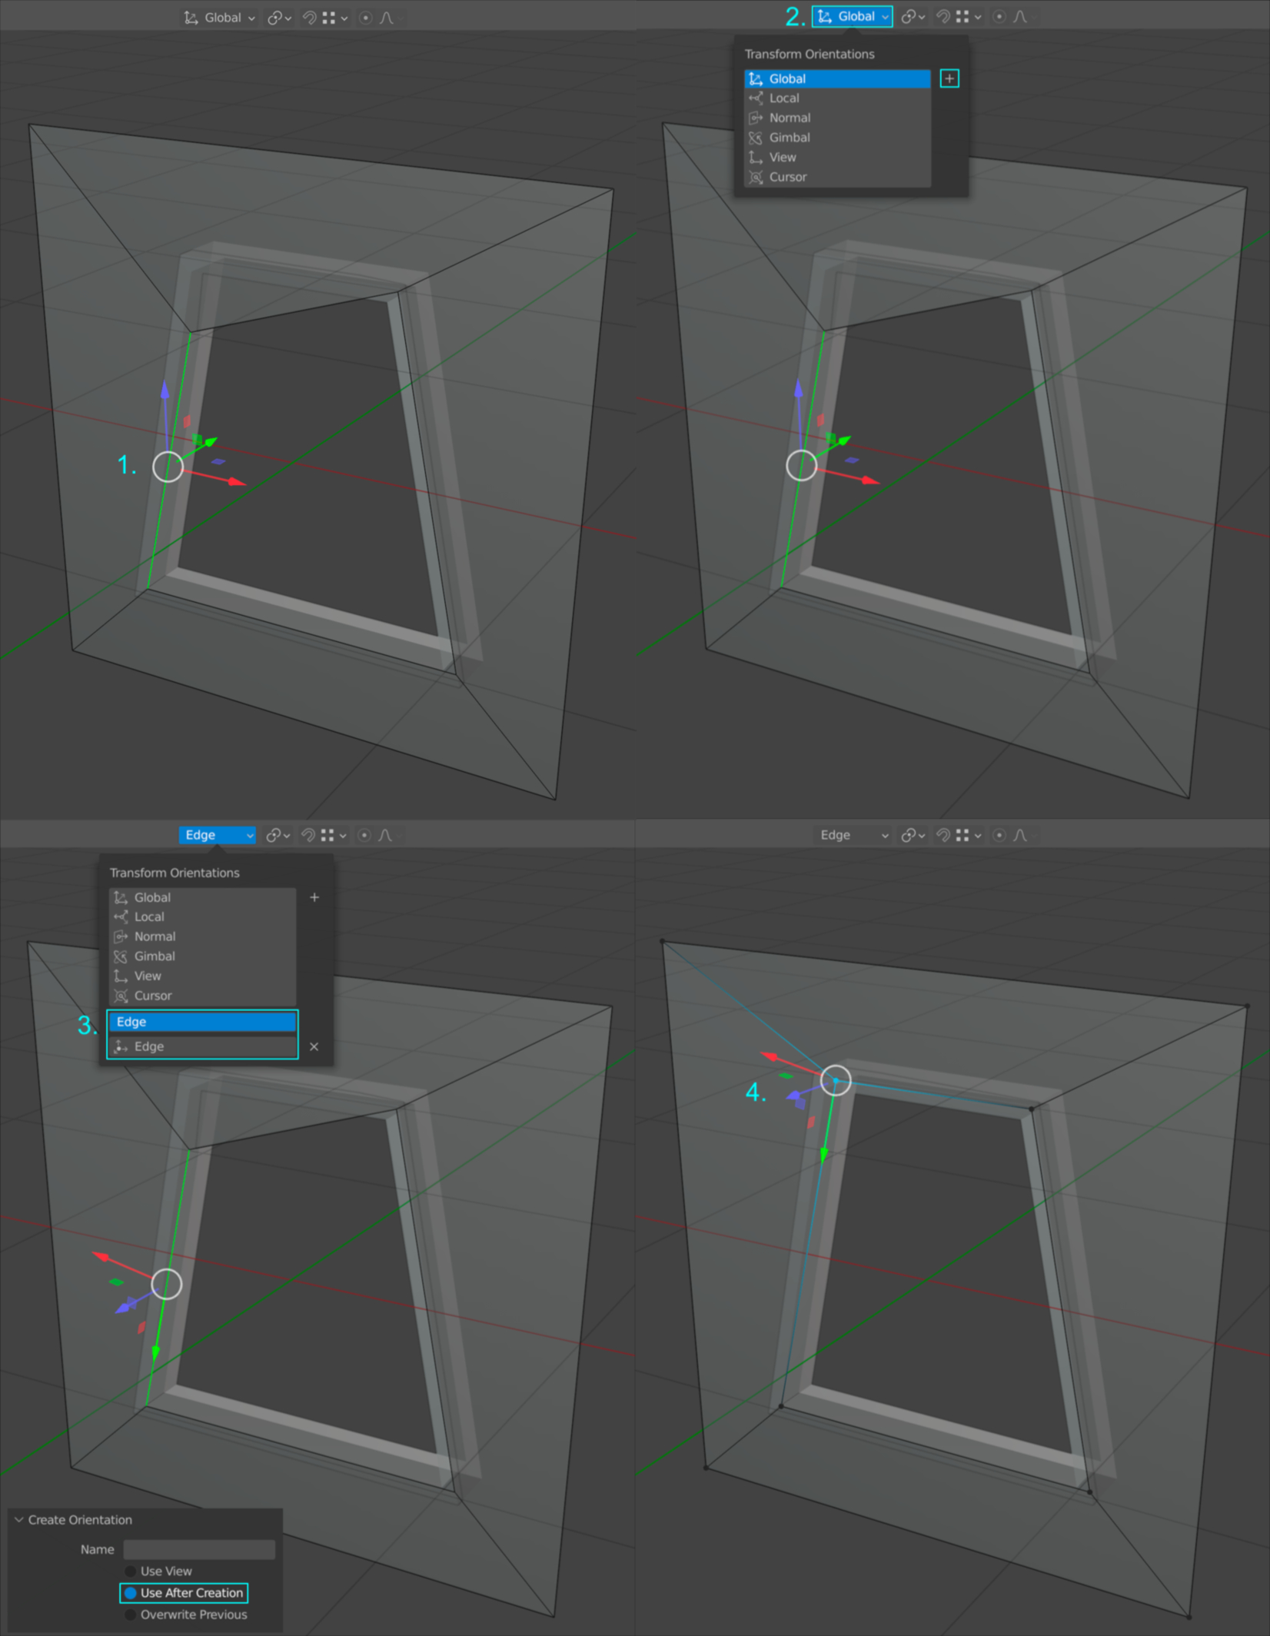This screenshot has height=1636, width=1270.
Task: Click the green gizmo arrow in bottom-right viewport
Action: (x=824, y=1154)
